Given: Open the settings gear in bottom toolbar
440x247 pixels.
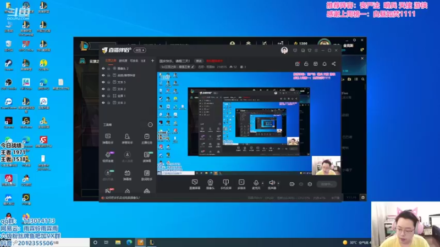Looking at the screenshot, I should (310, 184).
